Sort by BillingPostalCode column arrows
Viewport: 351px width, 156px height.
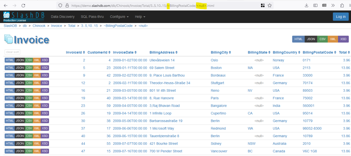[x=335, y=53]
